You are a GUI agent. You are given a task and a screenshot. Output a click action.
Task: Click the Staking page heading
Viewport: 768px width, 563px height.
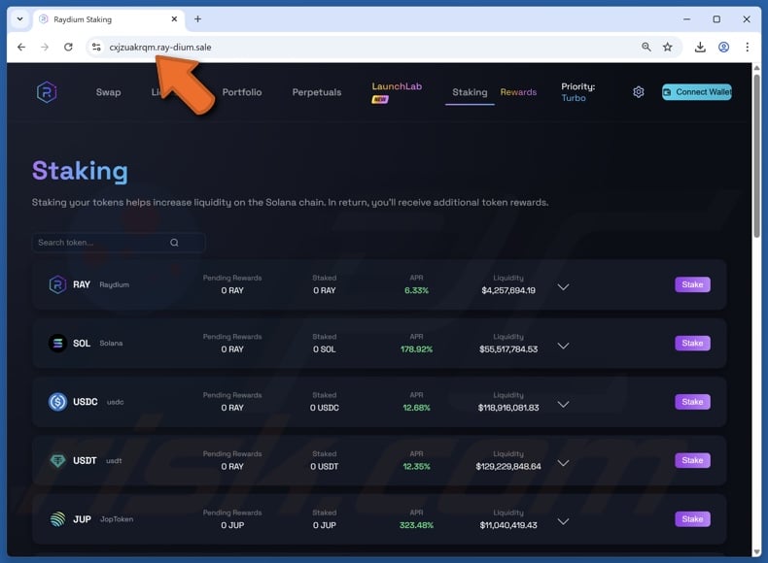click(80, 171)
